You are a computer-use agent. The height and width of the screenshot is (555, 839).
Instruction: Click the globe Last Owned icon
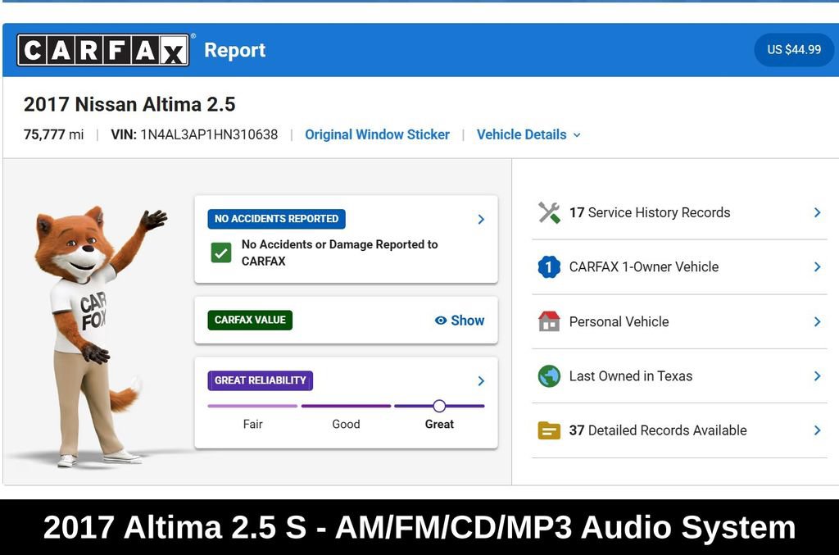[549, 375]
